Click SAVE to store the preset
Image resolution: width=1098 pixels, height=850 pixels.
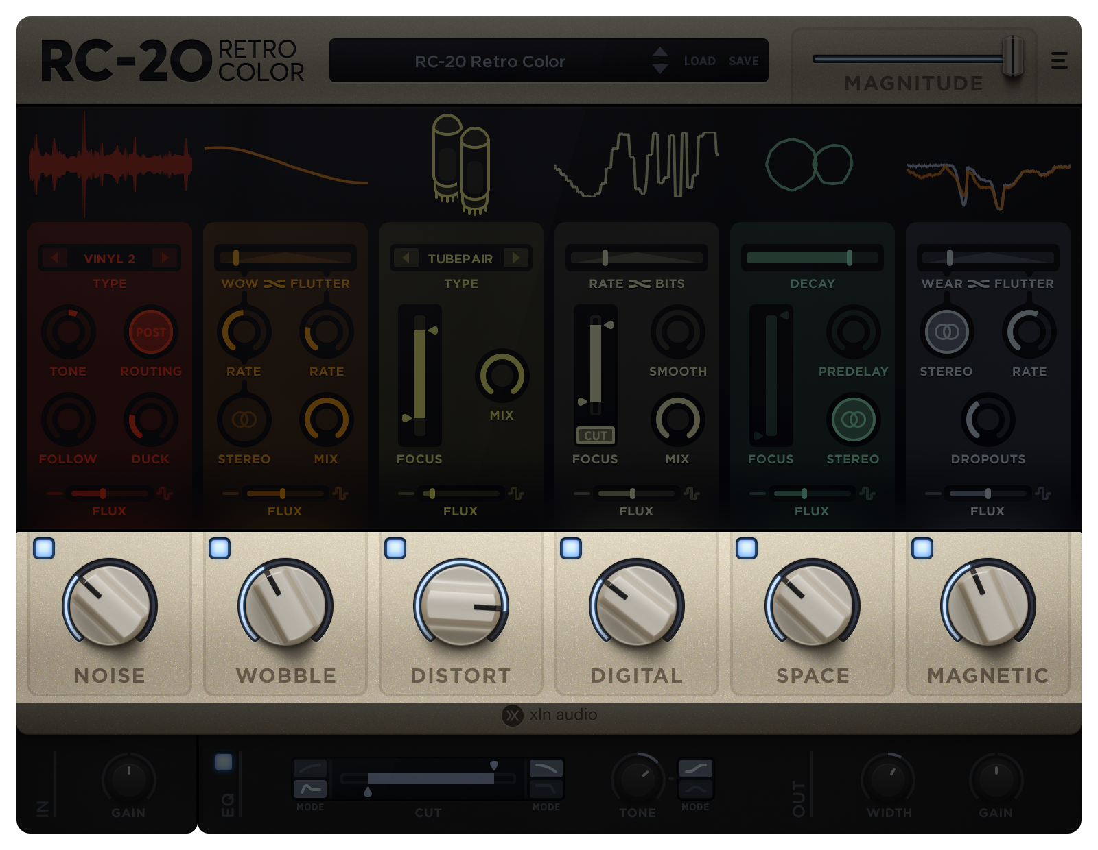744,61
